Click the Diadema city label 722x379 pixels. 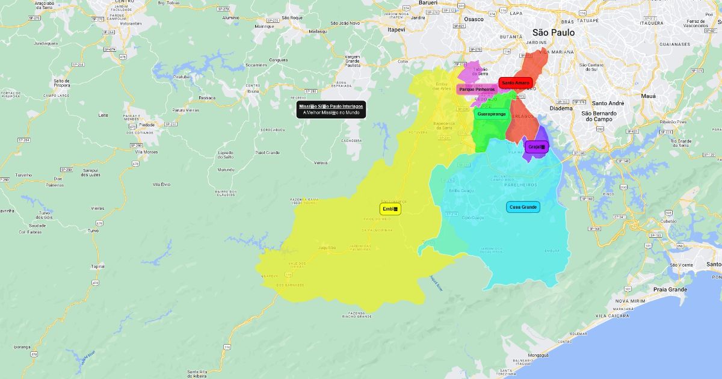click(561, 108)
